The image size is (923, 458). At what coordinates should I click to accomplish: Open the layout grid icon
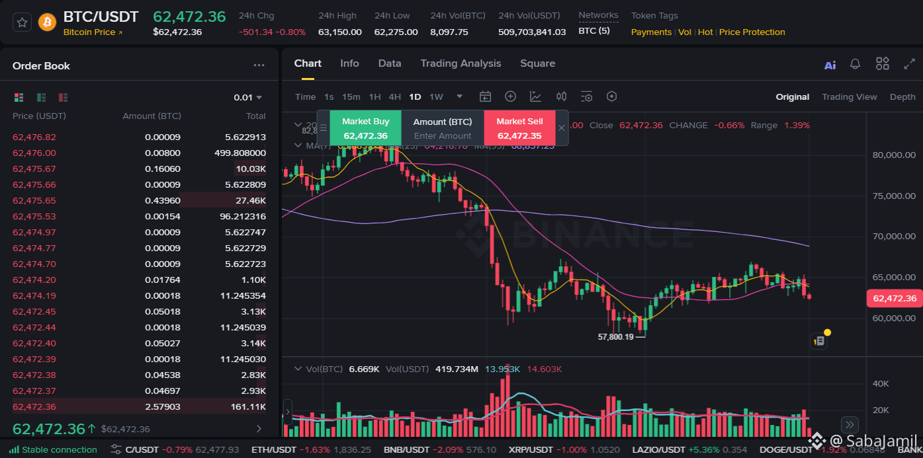(x=883, y=63)
